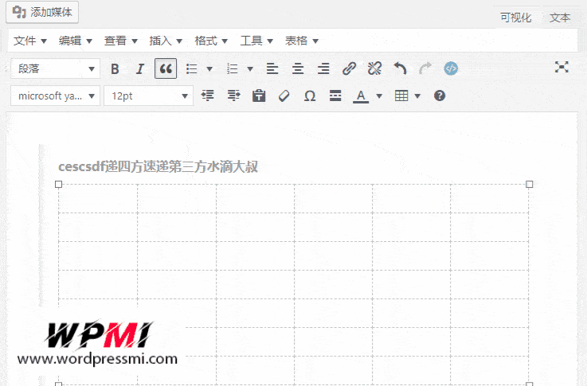Align text to the left

(x=272, y=69)
